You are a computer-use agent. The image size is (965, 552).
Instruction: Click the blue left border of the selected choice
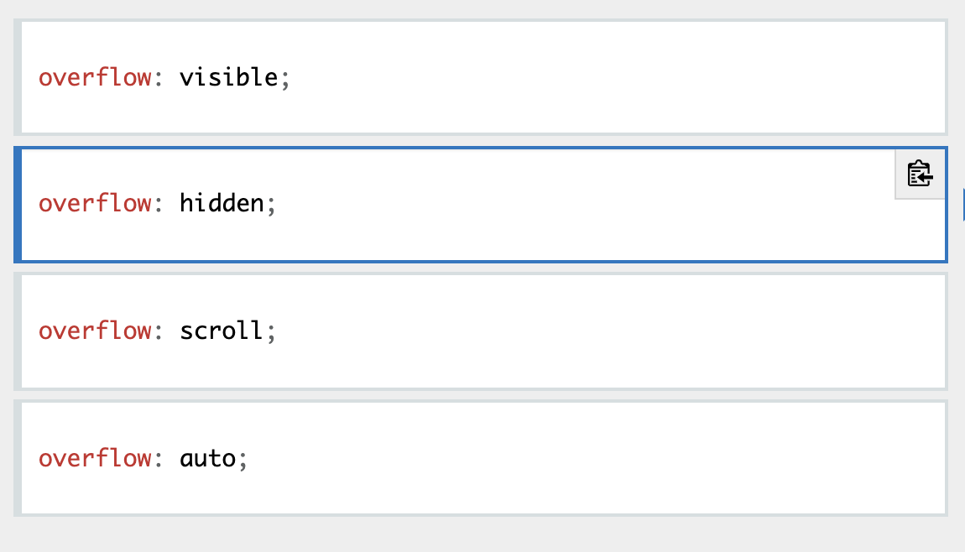click(x=18, y=204)
